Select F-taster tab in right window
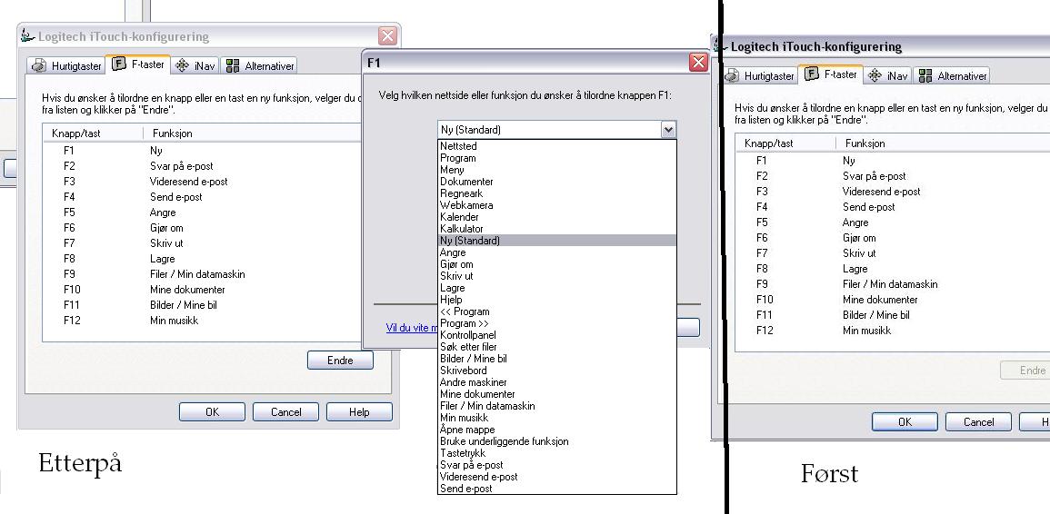The height and width of the screenshot is (514, 1050). (831, 74)
